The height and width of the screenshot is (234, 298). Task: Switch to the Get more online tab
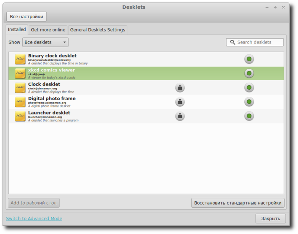[x=48, y=29]
